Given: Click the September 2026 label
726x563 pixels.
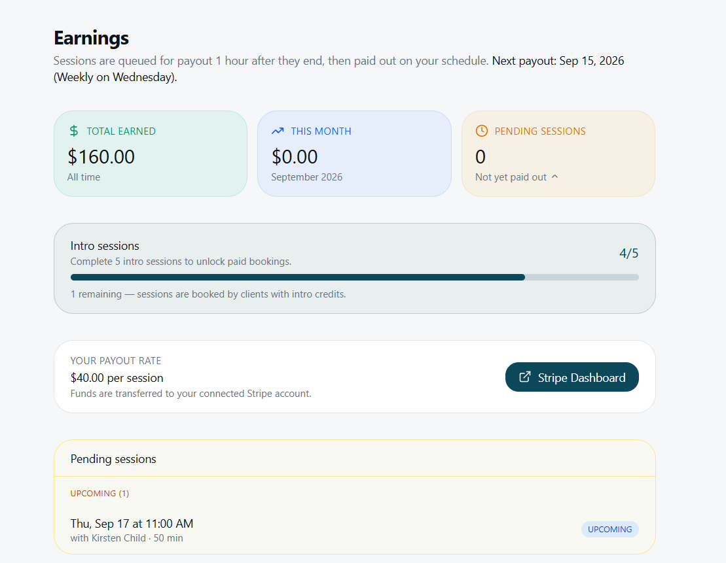Looking at the screenshot, I should (306, 177).
